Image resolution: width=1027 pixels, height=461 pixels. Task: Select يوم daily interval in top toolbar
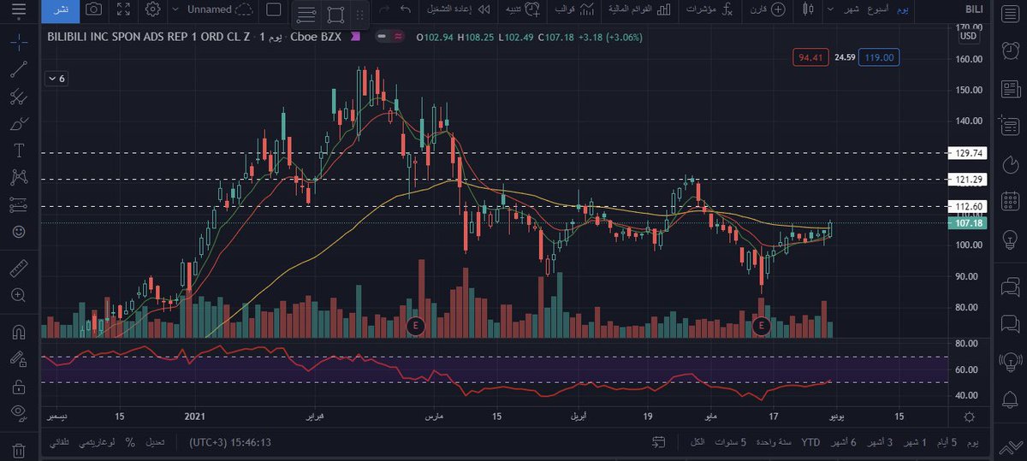click(x=902, y=9)
